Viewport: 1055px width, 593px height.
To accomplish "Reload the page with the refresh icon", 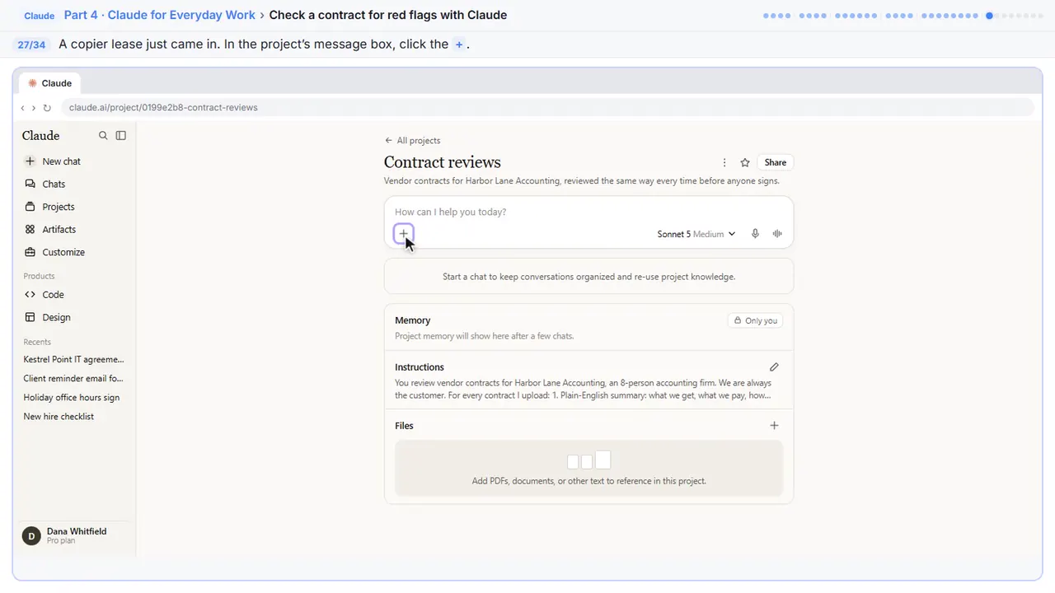I will tap(47, 108).
